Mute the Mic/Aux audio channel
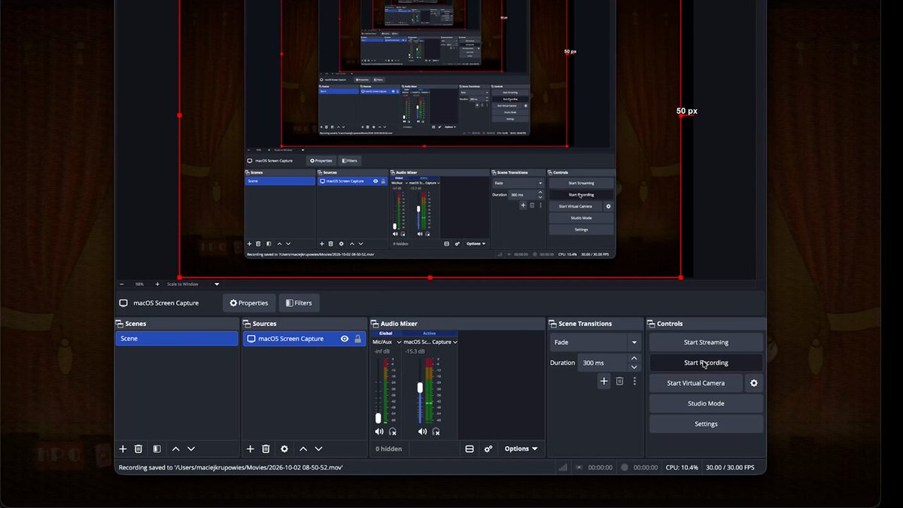This screenshot has width=903, height=508. 379,431
